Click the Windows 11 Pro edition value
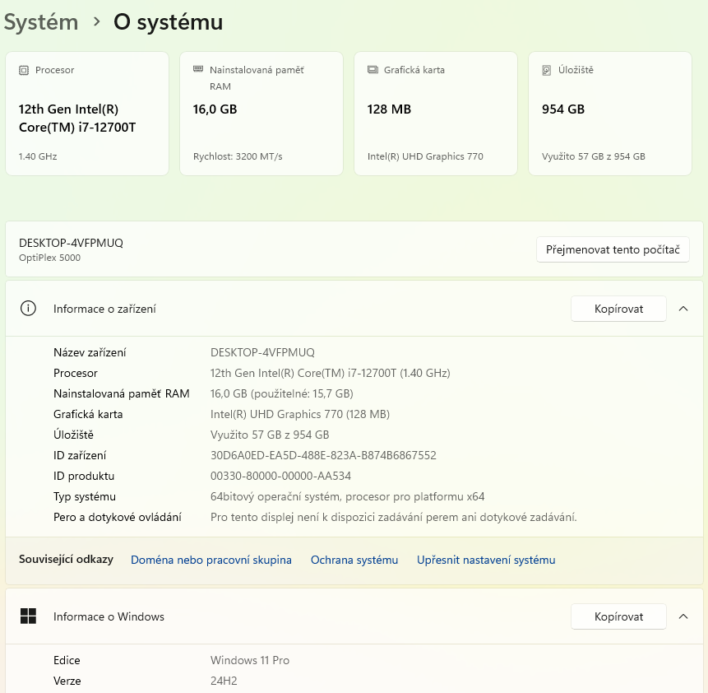708x693 pixels. [x=250, y=660]
